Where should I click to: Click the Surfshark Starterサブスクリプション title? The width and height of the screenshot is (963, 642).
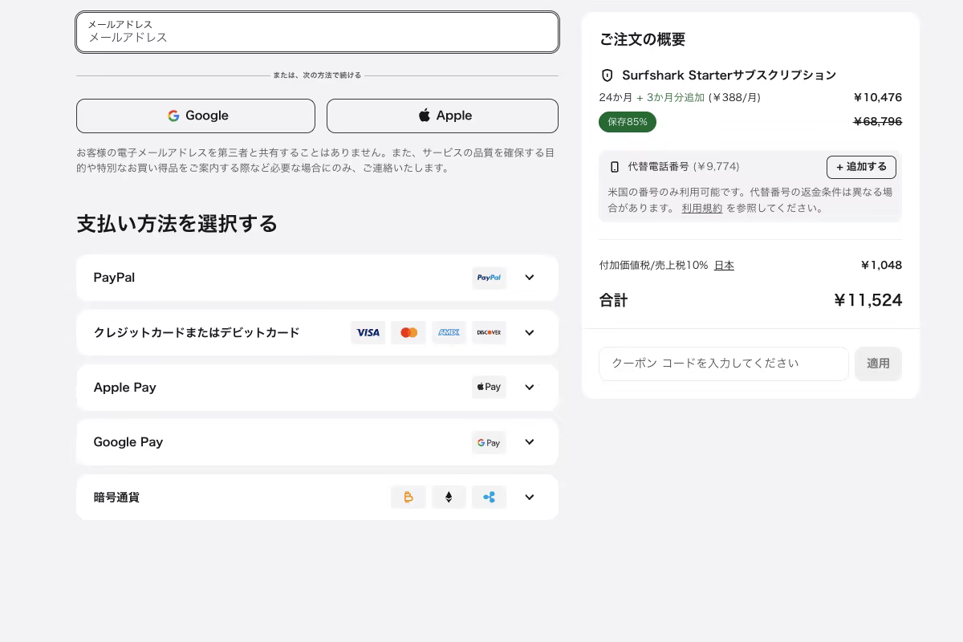tap(729, 75)
